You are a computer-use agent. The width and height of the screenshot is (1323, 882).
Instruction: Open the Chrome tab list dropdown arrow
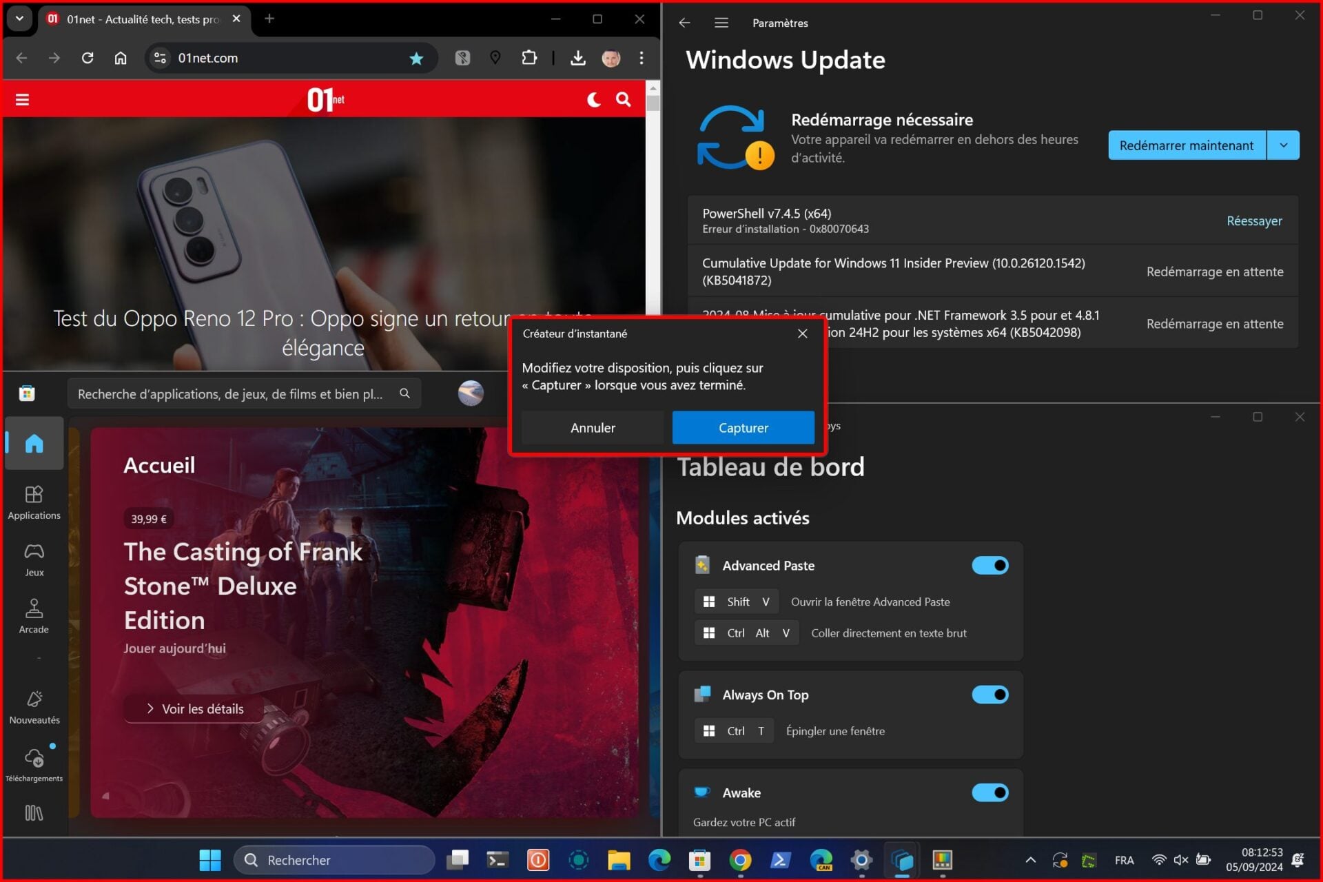tap(19, 19)
